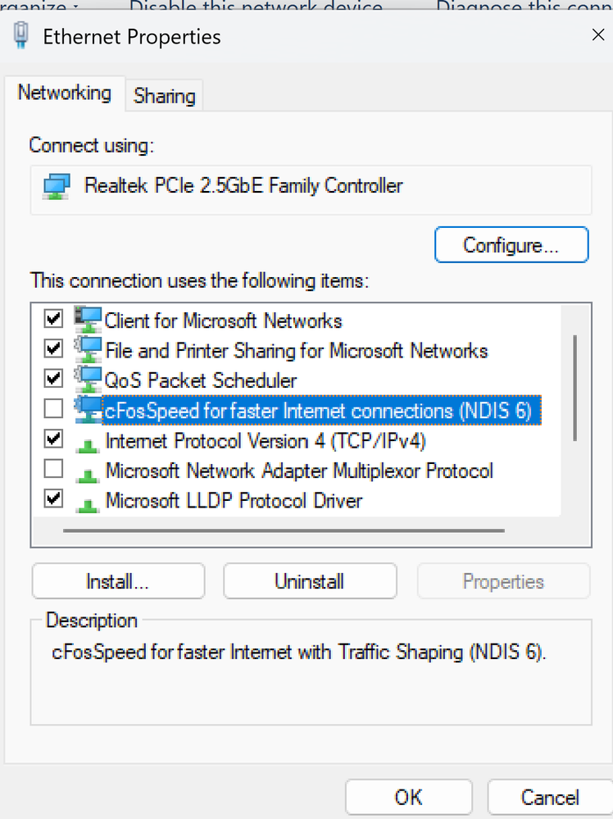Click the Client for Microsoft Networks icon

point(87,320)
